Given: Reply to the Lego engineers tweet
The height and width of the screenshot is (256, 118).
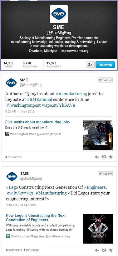Looking at the screenshot, I should 97,250.
